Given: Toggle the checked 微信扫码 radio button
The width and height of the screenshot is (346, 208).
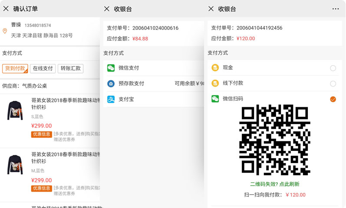Looking at the screenshot, I should [x=333, y=99].
